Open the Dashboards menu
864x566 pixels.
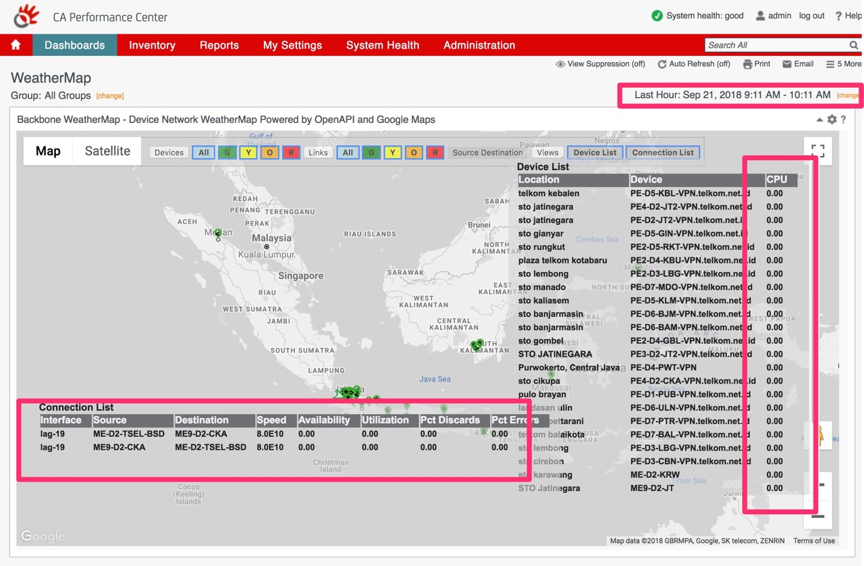point(74,45)
